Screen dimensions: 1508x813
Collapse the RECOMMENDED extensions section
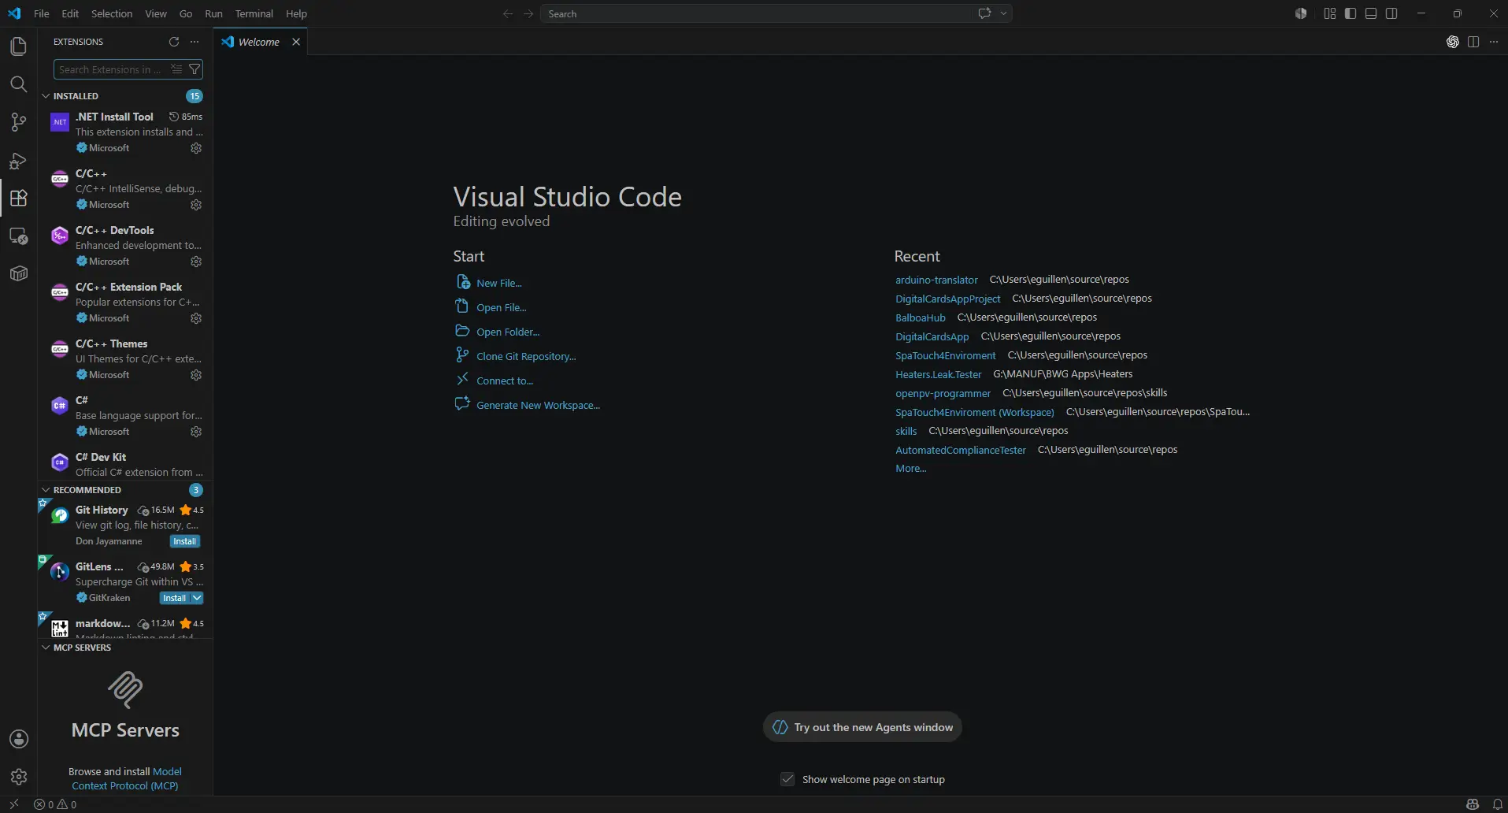click(46, 490)
